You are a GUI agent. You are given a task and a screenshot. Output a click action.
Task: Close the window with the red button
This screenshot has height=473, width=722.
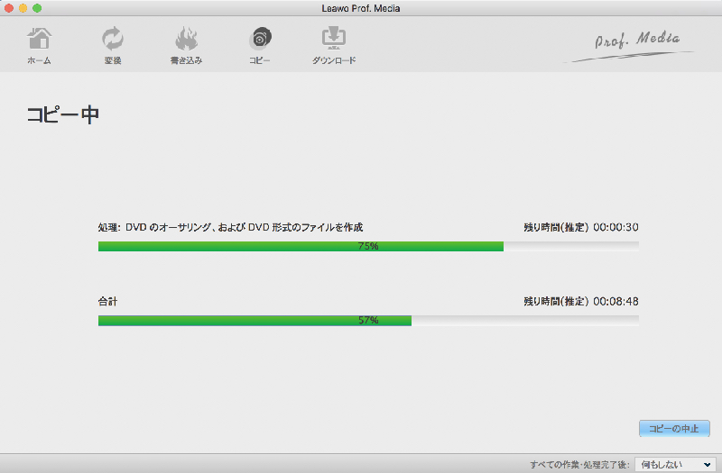click(9, 8)
